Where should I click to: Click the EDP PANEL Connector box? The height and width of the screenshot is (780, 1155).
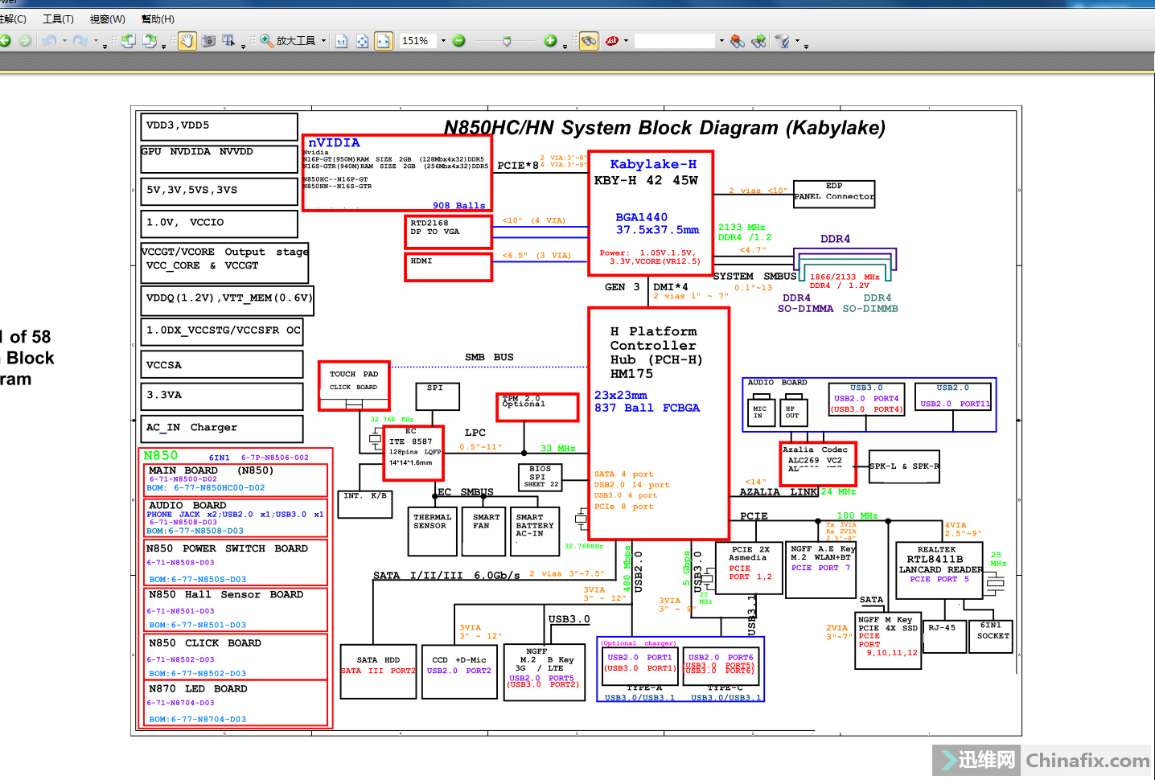[x=834, y=194]
